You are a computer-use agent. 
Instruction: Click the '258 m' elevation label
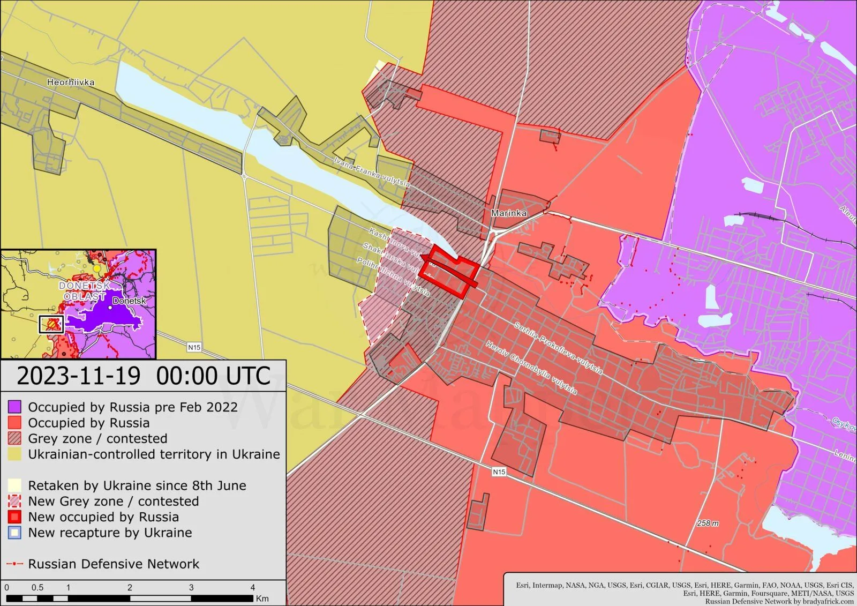708,523
